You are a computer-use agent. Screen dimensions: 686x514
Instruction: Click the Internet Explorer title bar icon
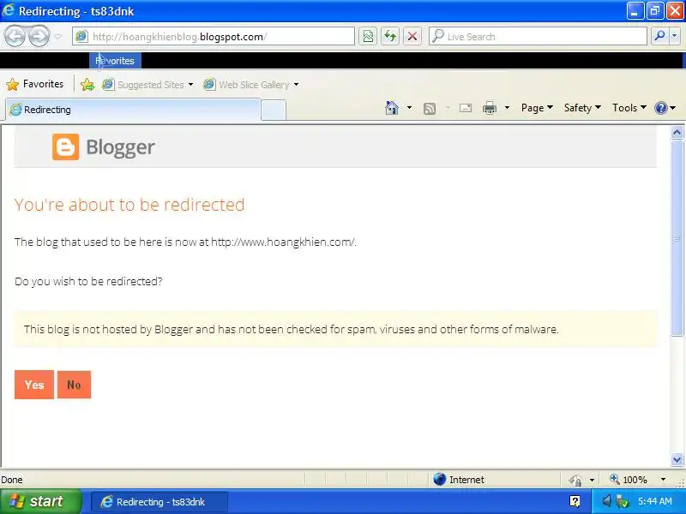(9, 10)
